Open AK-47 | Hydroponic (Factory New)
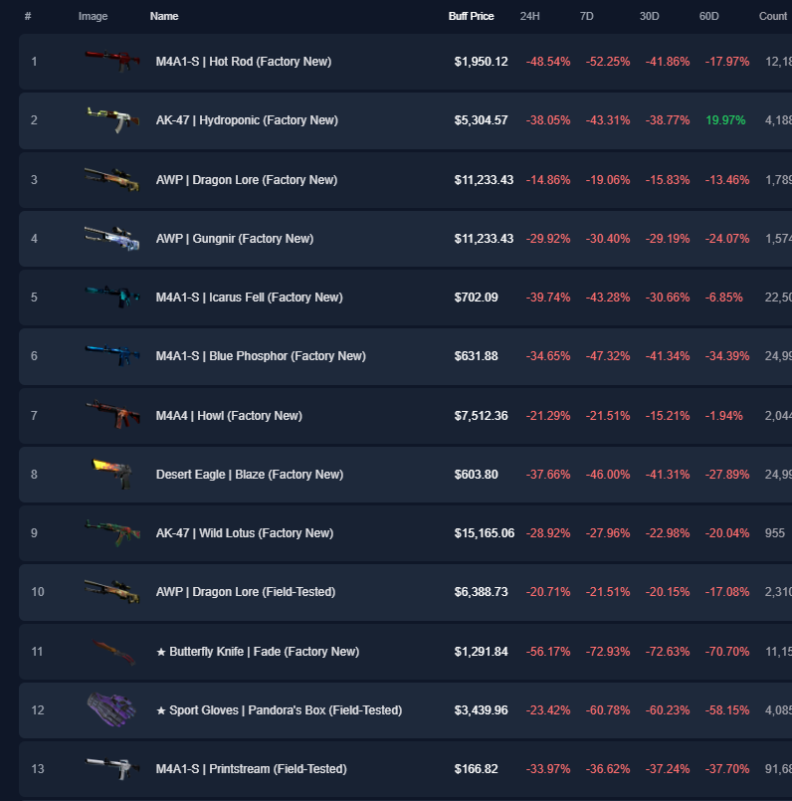The height and width of the screenshot is (801, 792). coord(247,120)
